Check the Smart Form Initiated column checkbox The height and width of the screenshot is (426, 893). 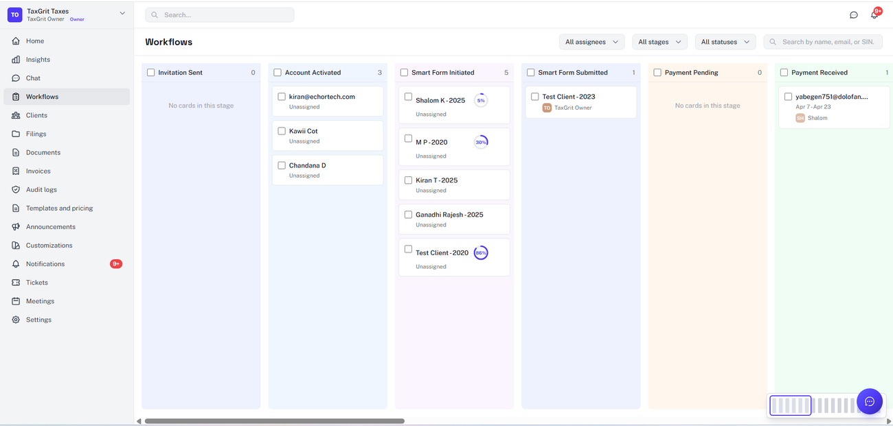[x=404, y=73]
